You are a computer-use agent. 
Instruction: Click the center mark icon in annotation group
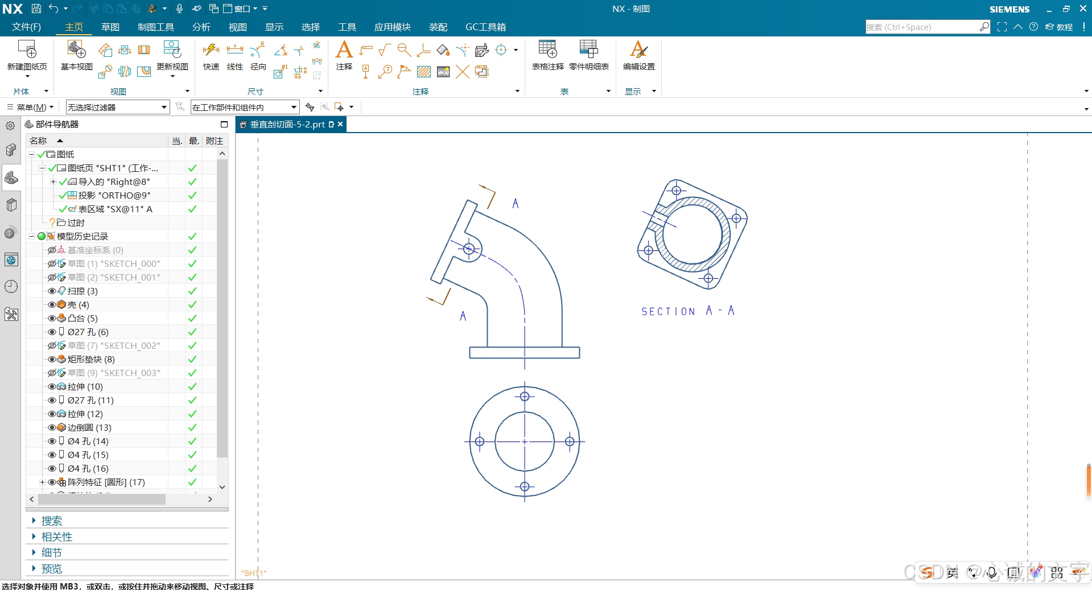[501, 50]
